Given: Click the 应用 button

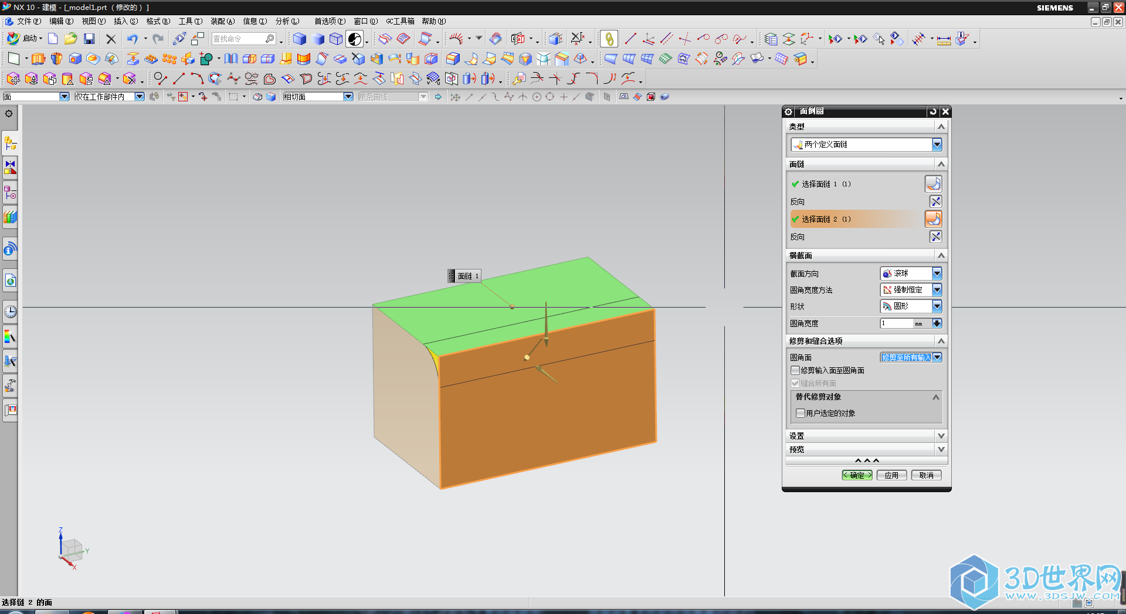Looking at the screenshot, I should (x=891, y=475).
